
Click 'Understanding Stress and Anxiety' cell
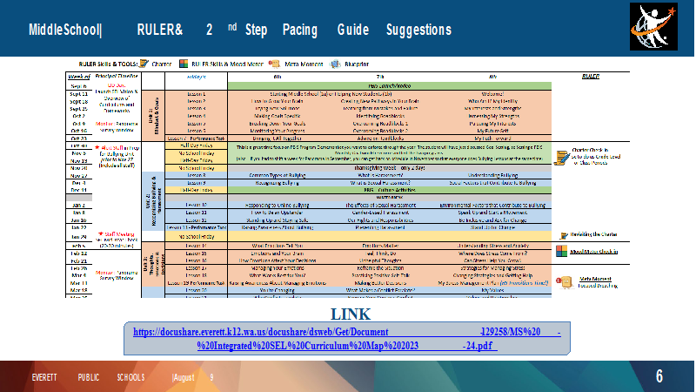(x=492, y=246)
